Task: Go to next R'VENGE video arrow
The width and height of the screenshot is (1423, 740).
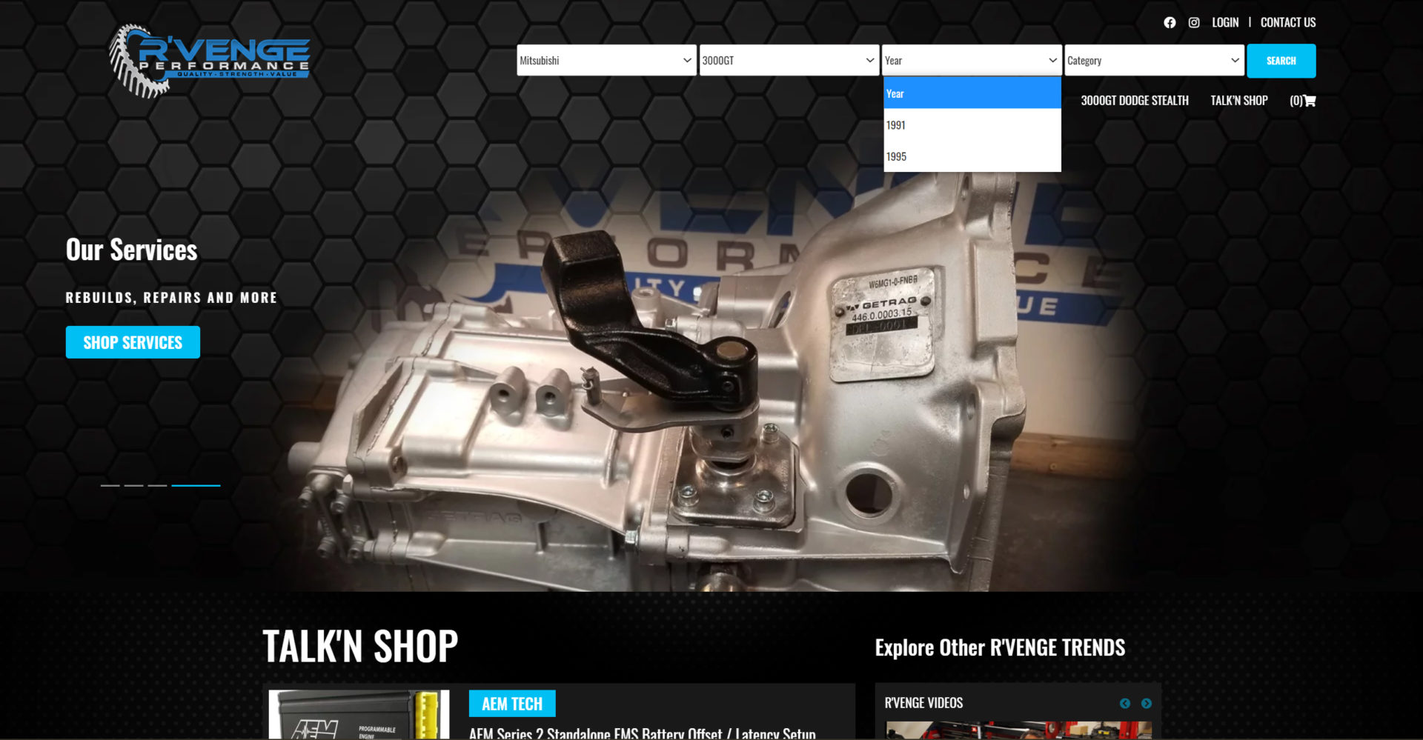Action: [x=1147, y=704]
